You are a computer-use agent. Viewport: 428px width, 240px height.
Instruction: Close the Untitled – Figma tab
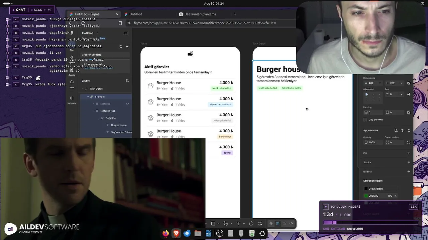coord(117,14)
